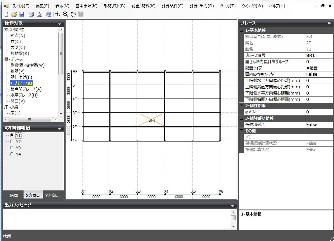The width and height of the screenshot is (334, 241).
Task: Select 水平ブレース(H) in the tree
Action: [24, 95]
